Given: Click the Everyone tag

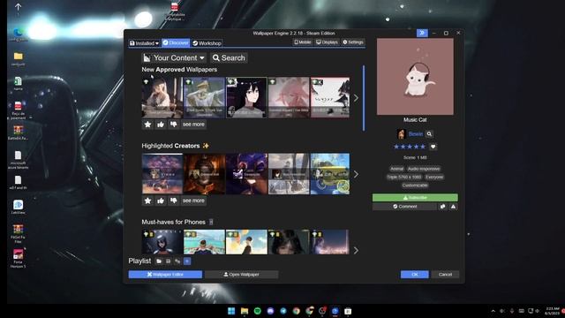Looking at the screenshot, I should 434,177.
